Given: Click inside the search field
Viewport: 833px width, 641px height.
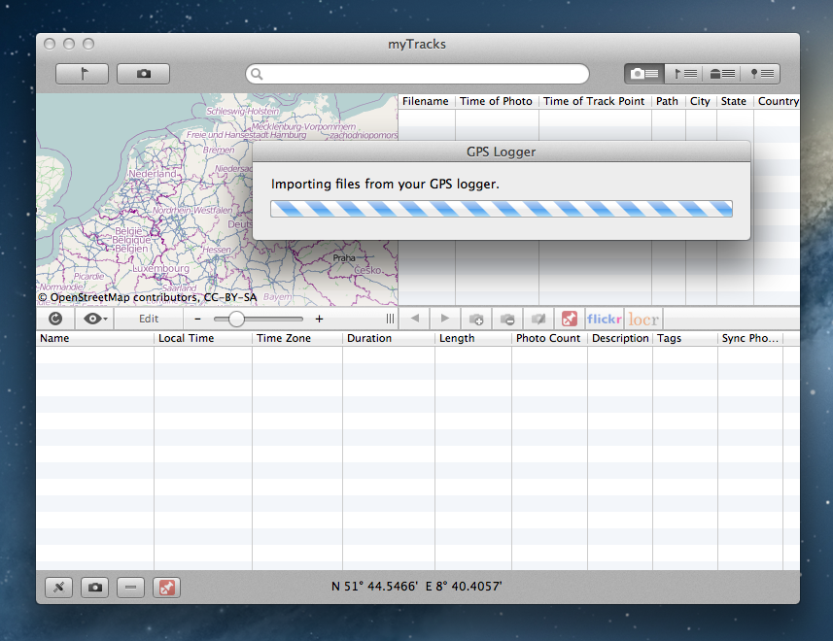Looking at the screenshot, I should [417, 74].
